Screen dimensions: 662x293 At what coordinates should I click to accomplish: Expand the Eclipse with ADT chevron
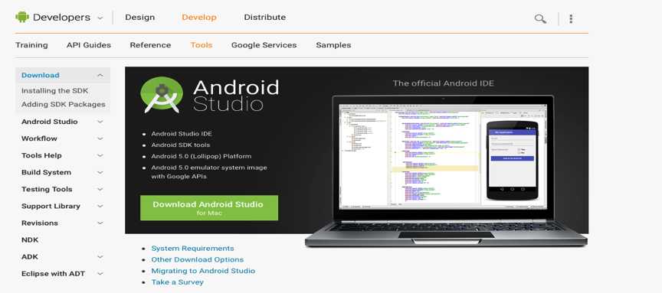click(100, 273)
